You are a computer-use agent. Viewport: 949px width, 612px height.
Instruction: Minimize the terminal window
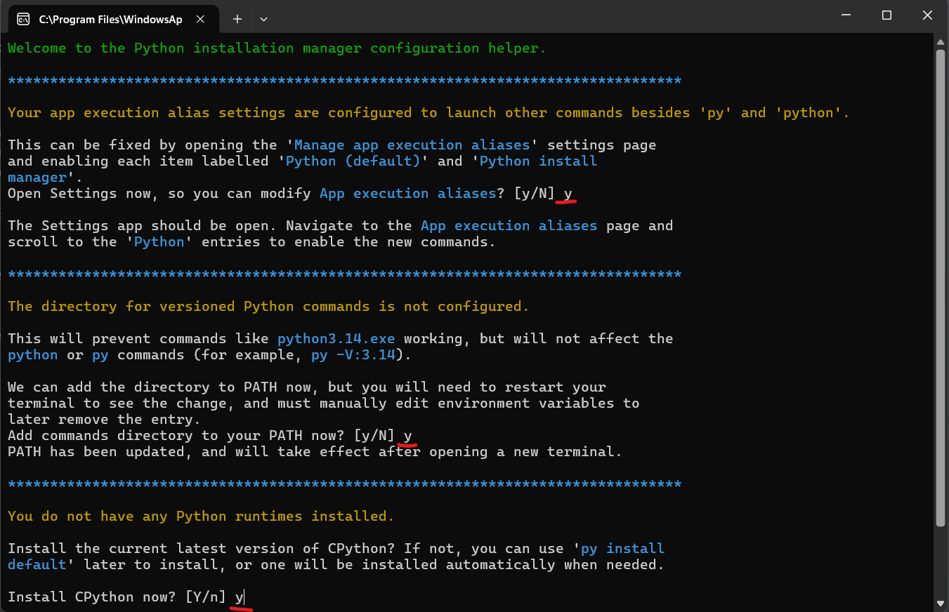click(853, 15)
